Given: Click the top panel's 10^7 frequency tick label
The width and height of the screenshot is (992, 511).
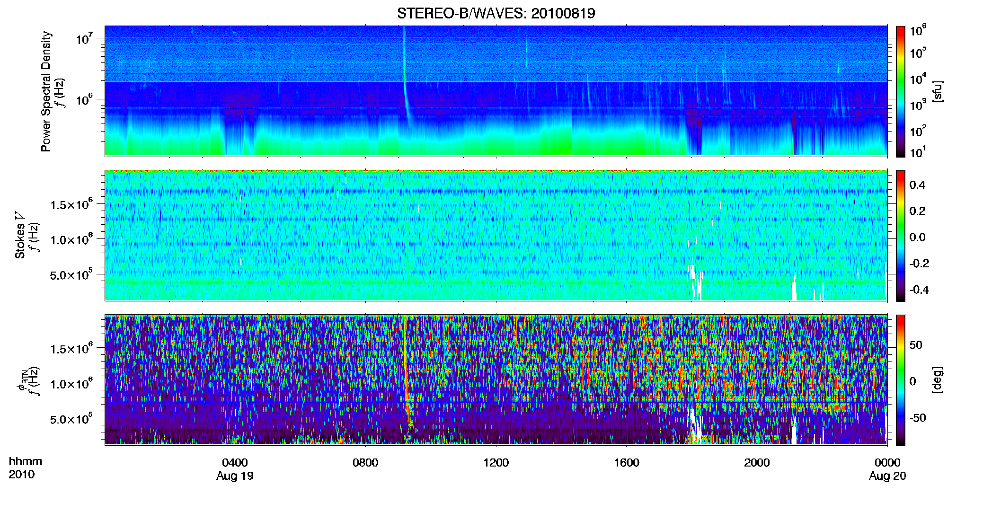Looking at the screenshot, I should pos(84,38).
